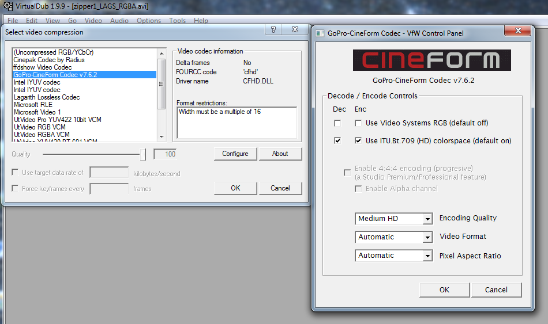Toggle Dec checkbox for Video Systems RGB
This screenshot has height=324, width=548.
(337, 123)
